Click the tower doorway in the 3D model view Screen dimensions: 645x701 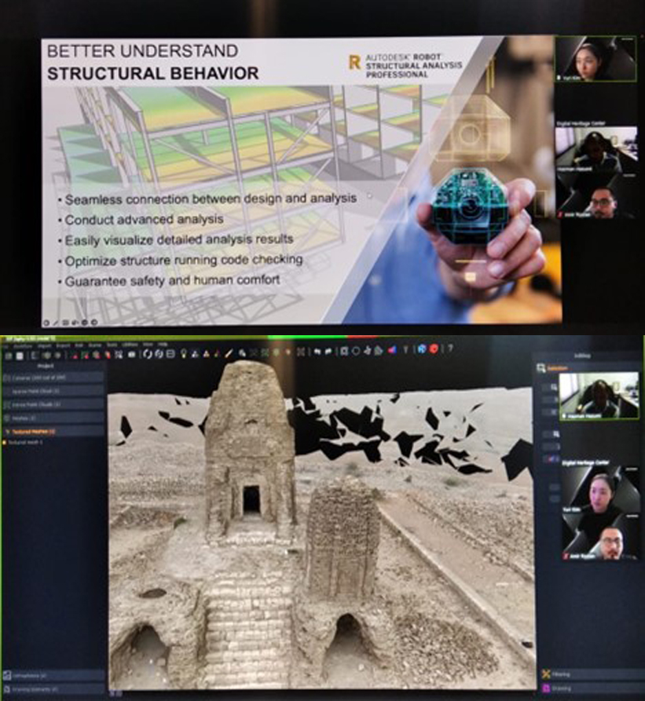click(251, 500)
